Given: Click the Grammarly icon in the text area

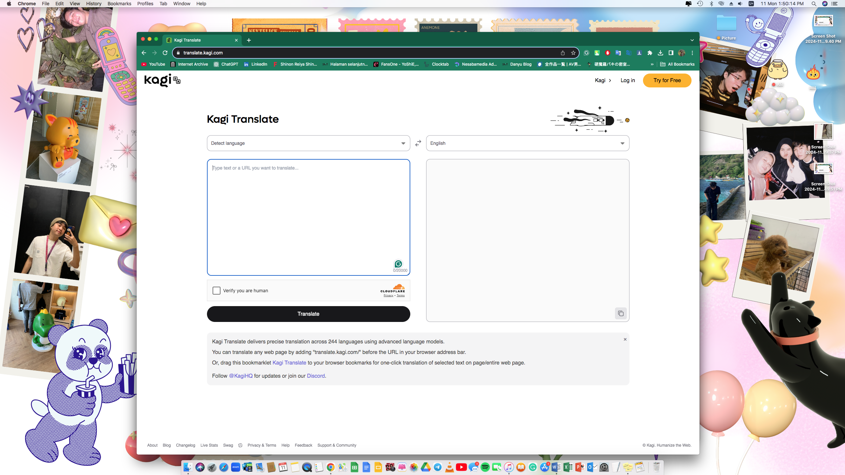Looking at the screenshot, I should [x=398, y=264].
